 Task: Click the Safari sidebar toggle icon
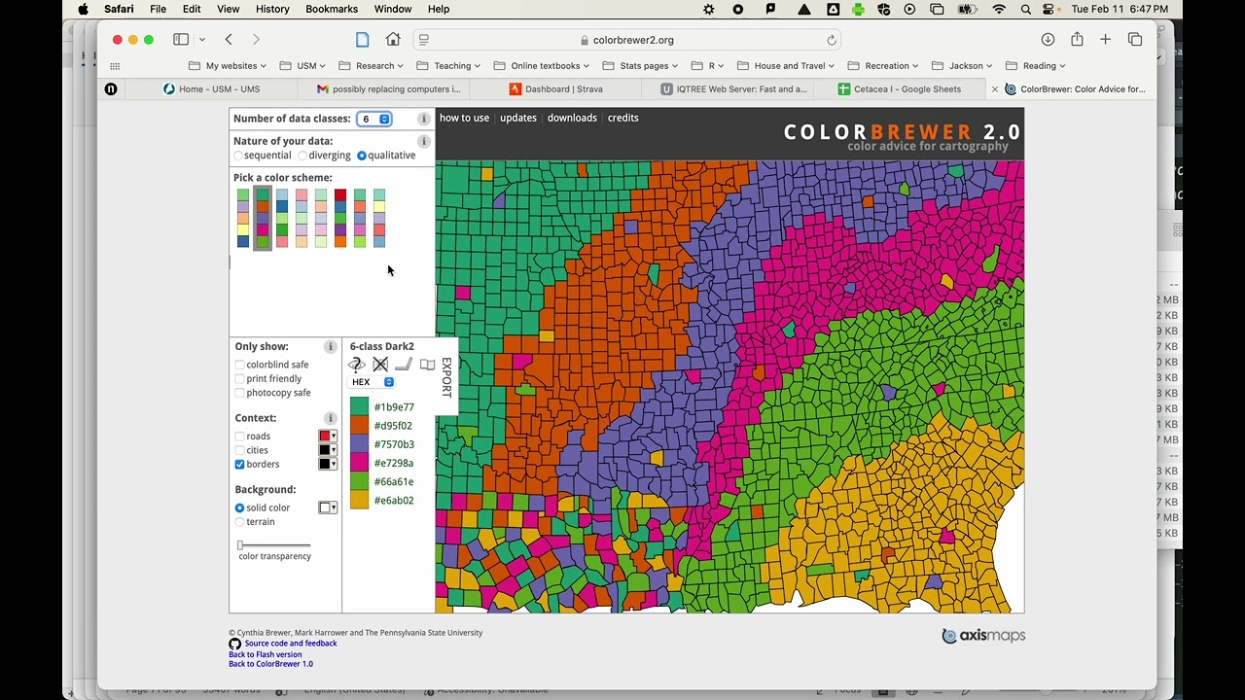[181, 40]
